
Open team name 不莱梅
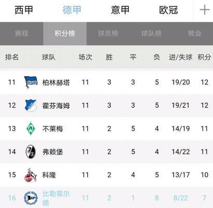52,129
